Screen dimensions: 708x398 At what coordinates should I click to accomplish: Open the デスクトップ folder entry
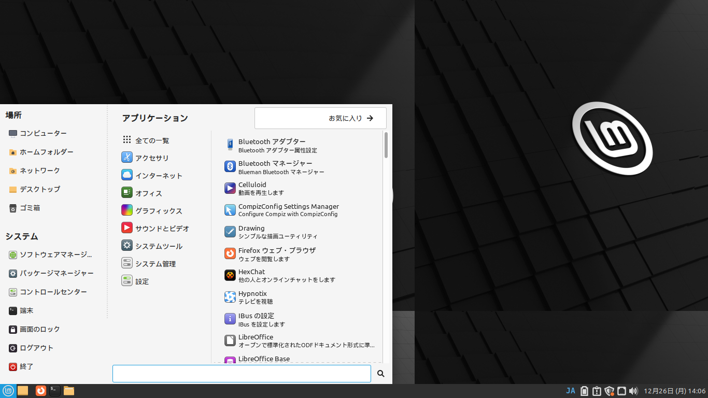coord(34,189)
